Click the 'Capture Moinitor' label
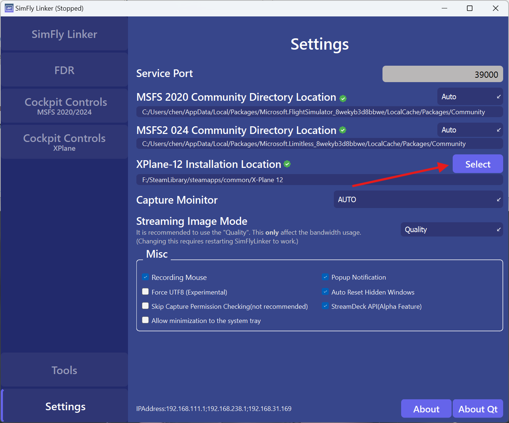This screenshot has height=423, width=509. point(177,200)
